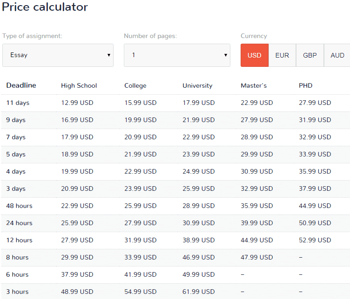Switch currency to EUR
This screenshot has width=350, height=299.
point(282,55)
